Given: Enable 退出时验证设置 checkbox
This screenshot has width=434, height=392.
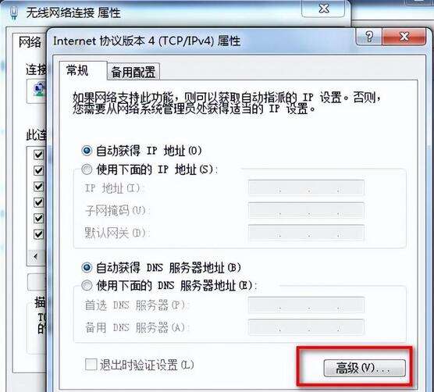Looking at the screenshot, I should 91,365.
